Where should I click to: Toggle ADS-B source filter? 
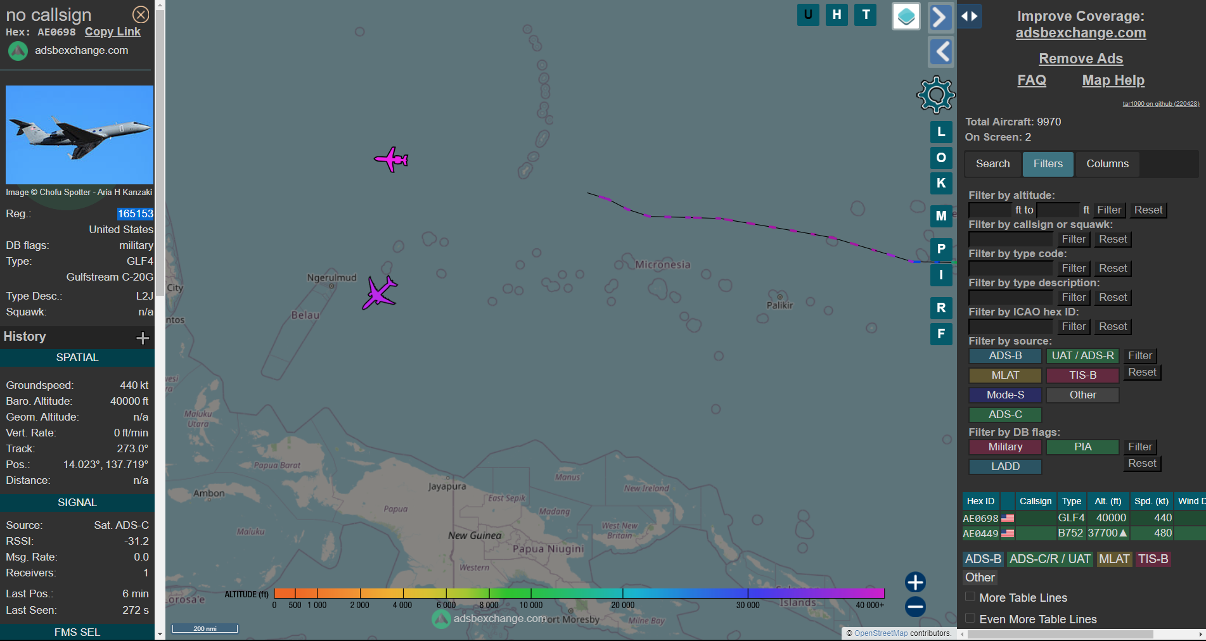tap(1005, 356)
